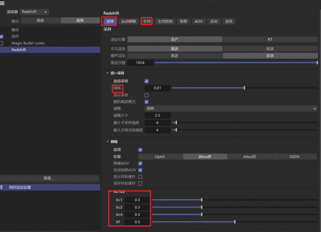Set 最终渲染 to 区块
321x232 pixels.
click(x=270, y=56)
